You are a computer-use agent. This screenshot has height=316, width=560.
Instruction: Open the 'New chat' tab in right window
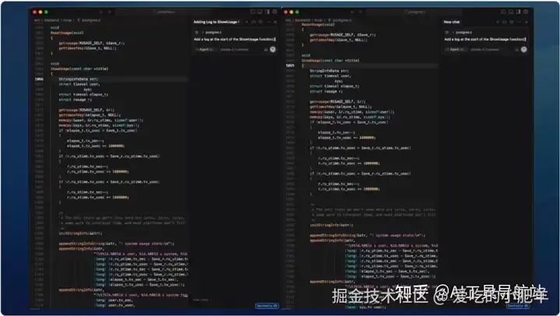[452, 22]
